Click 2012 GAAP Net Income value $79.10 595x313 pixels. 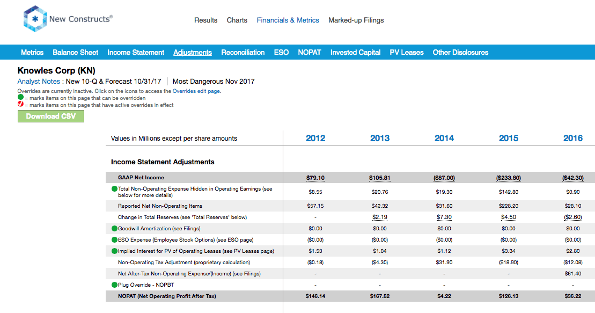pos(315,178)
